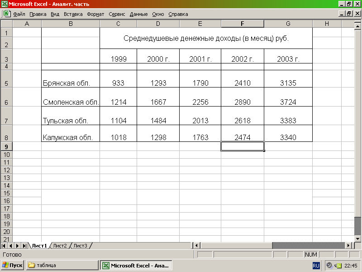Select row 5 header
The image size is (362, 272).
[x=6, y=78]
